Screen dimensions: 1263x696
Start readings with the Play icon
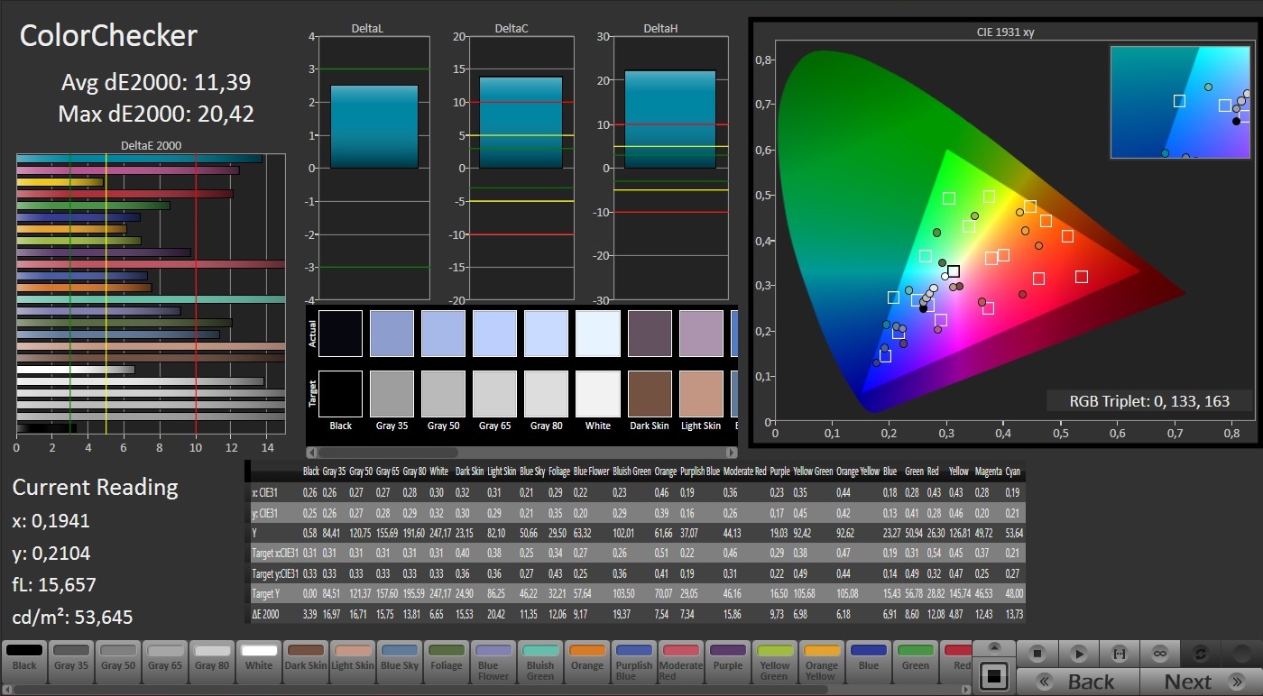tap(1078, 654)
